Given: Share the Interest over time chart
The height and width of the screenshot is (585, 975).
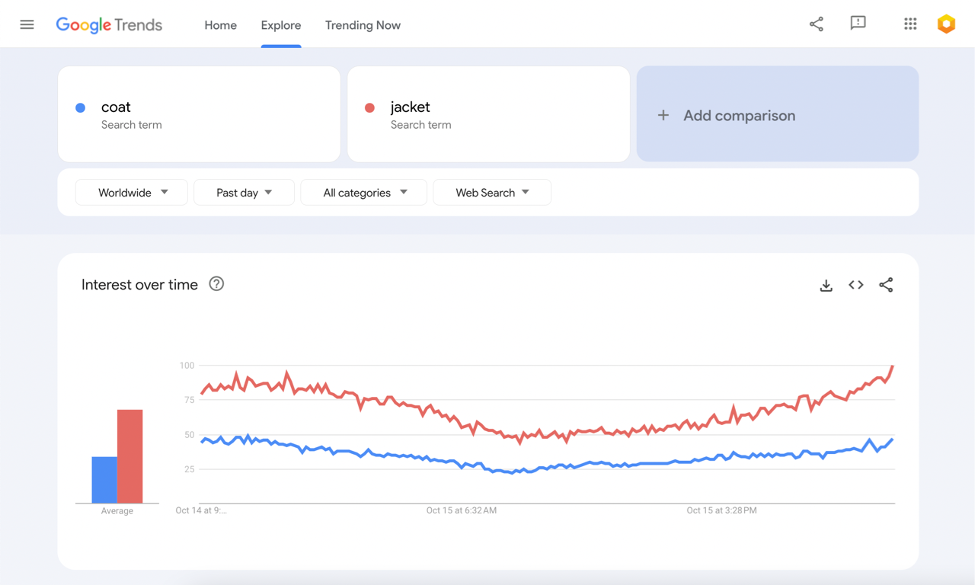Looking at the screenshot, I should (x=886, y=285).
